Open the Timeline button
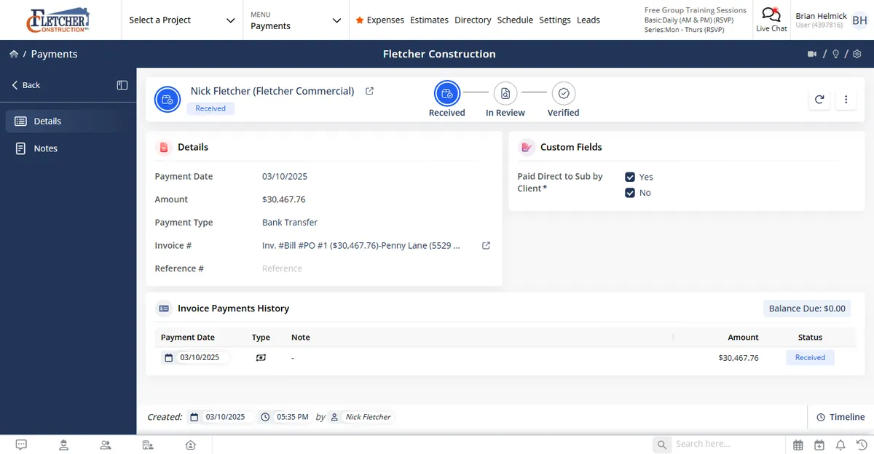 point(840,417)
